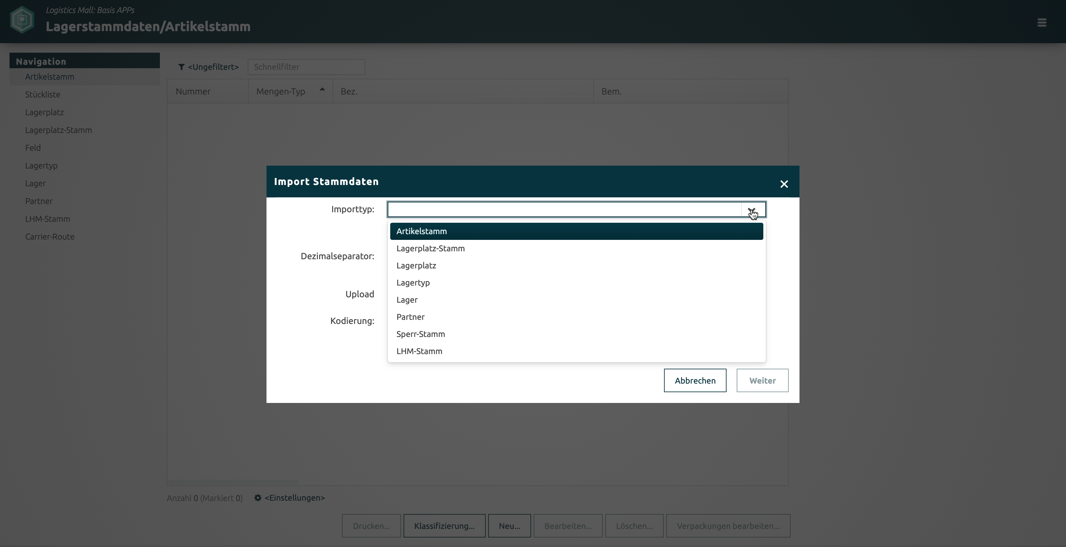Toggle Mengen-Typ column sort arrow

322,89
